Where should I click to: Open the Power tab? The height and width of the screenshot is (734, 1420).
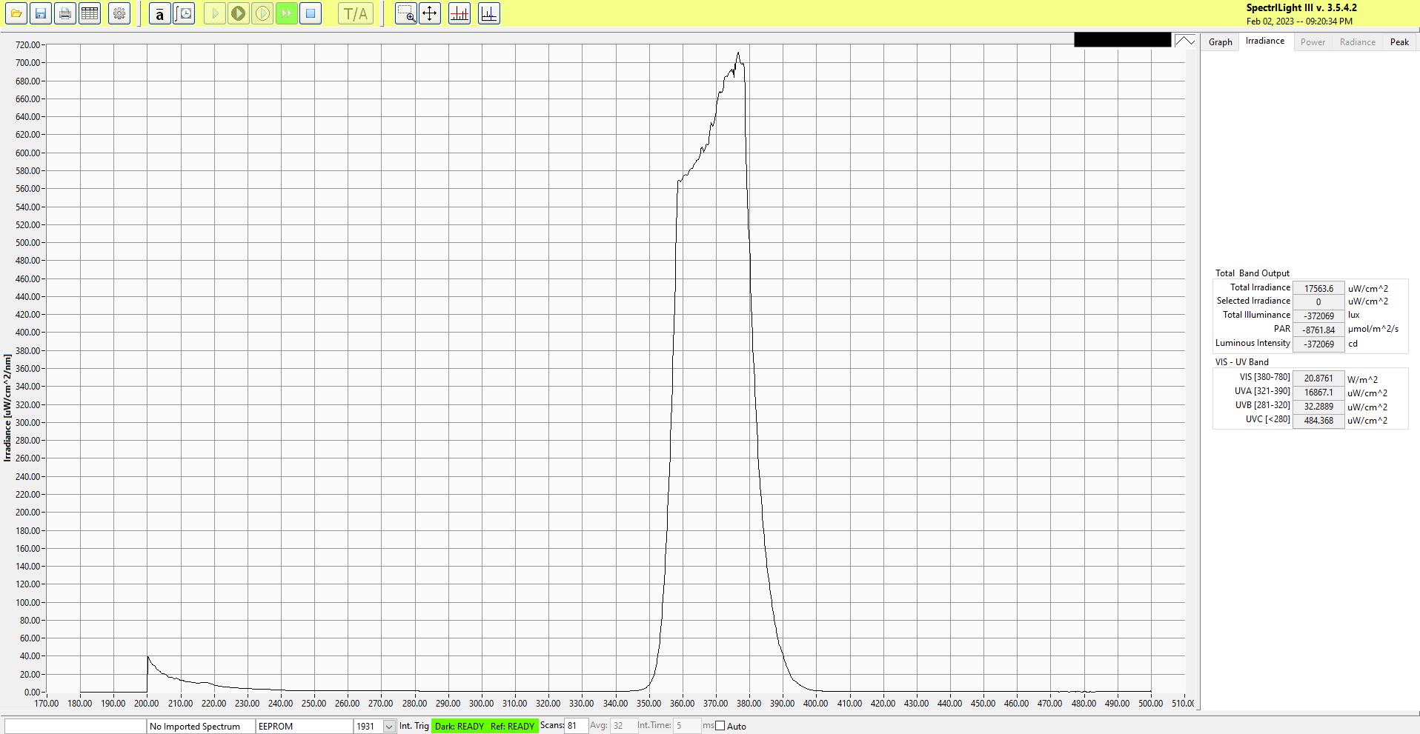click(x=1313, y=42)
